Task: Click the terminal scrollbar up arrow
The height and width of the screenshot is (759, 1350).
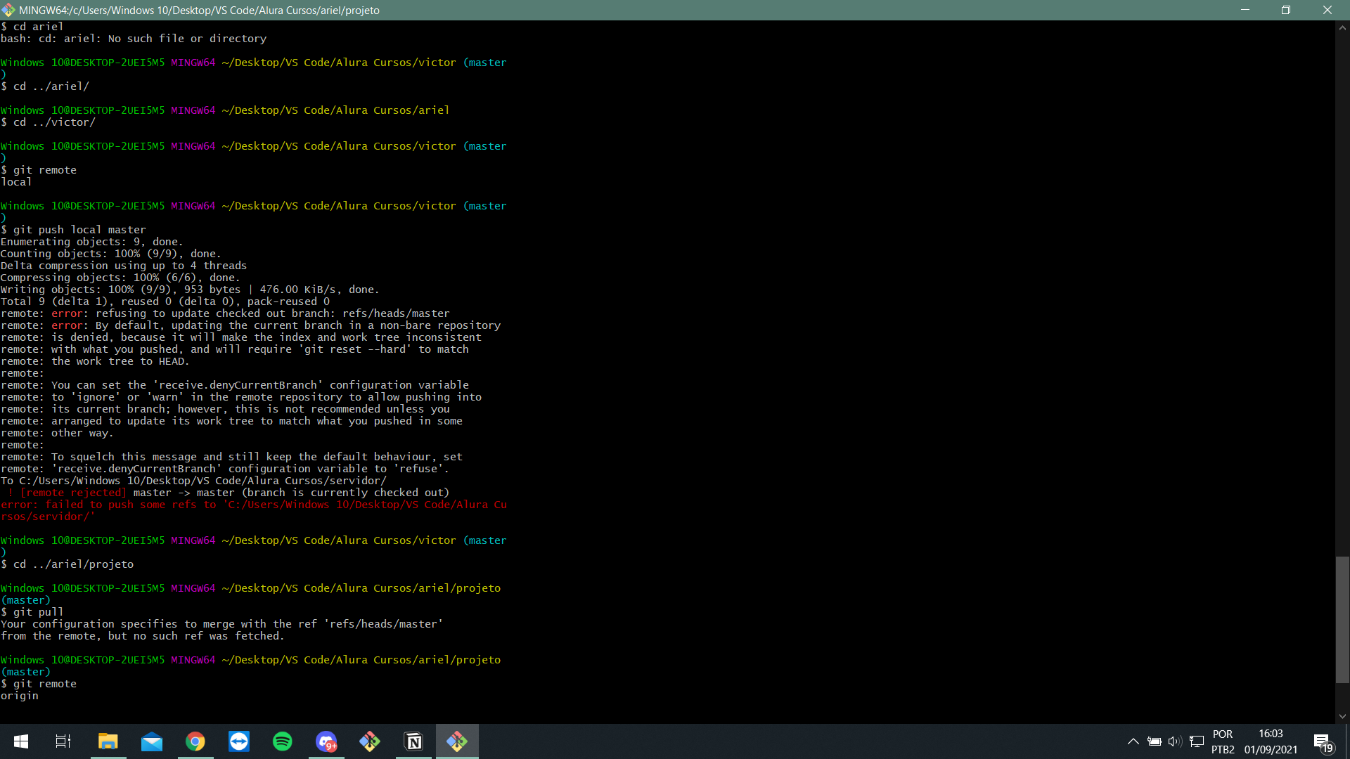Action: click(x=1342, y=27)
